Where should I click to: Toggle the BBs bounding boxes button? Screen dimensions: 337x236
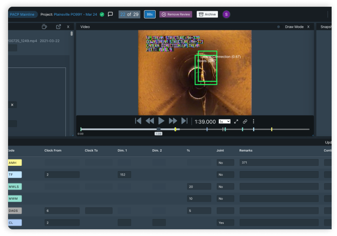tap(149, 14)
